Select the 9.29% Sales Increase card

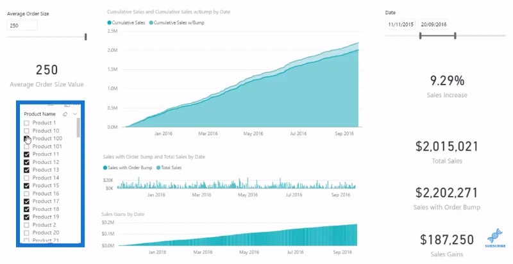[x=447, y=87]
